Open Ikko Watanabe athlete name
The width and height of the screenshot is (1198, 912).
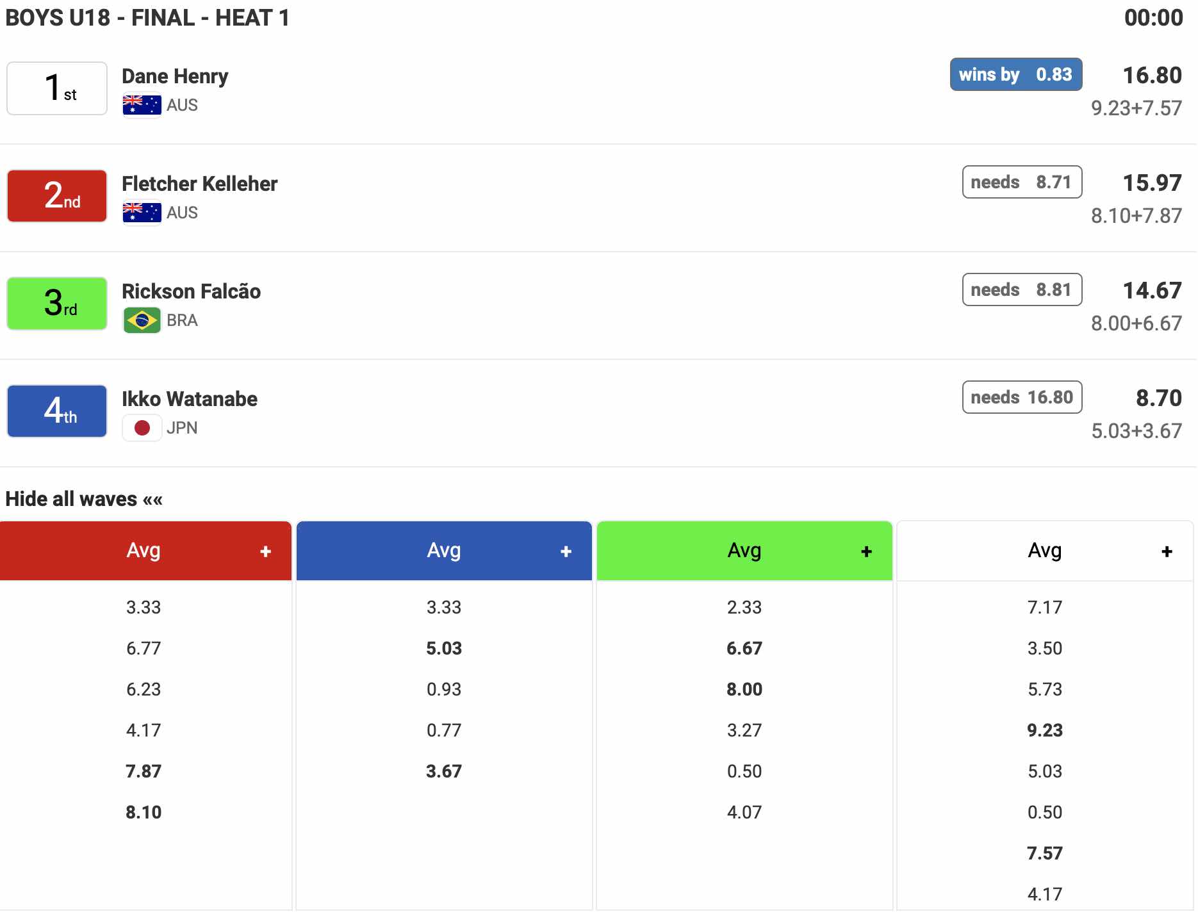pyautogui.click(x=190, y=399)
